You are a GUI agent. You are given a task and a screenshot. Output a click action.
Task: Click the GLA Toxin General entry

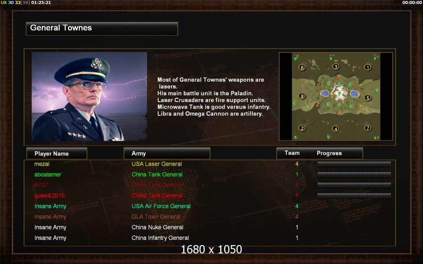click(x=156, y=216)
